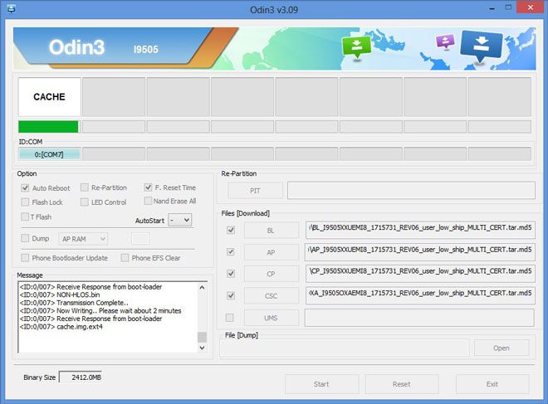The image size is (548, 404).
Task: Check the UMS file checkbox
Action: click(230, 318)
